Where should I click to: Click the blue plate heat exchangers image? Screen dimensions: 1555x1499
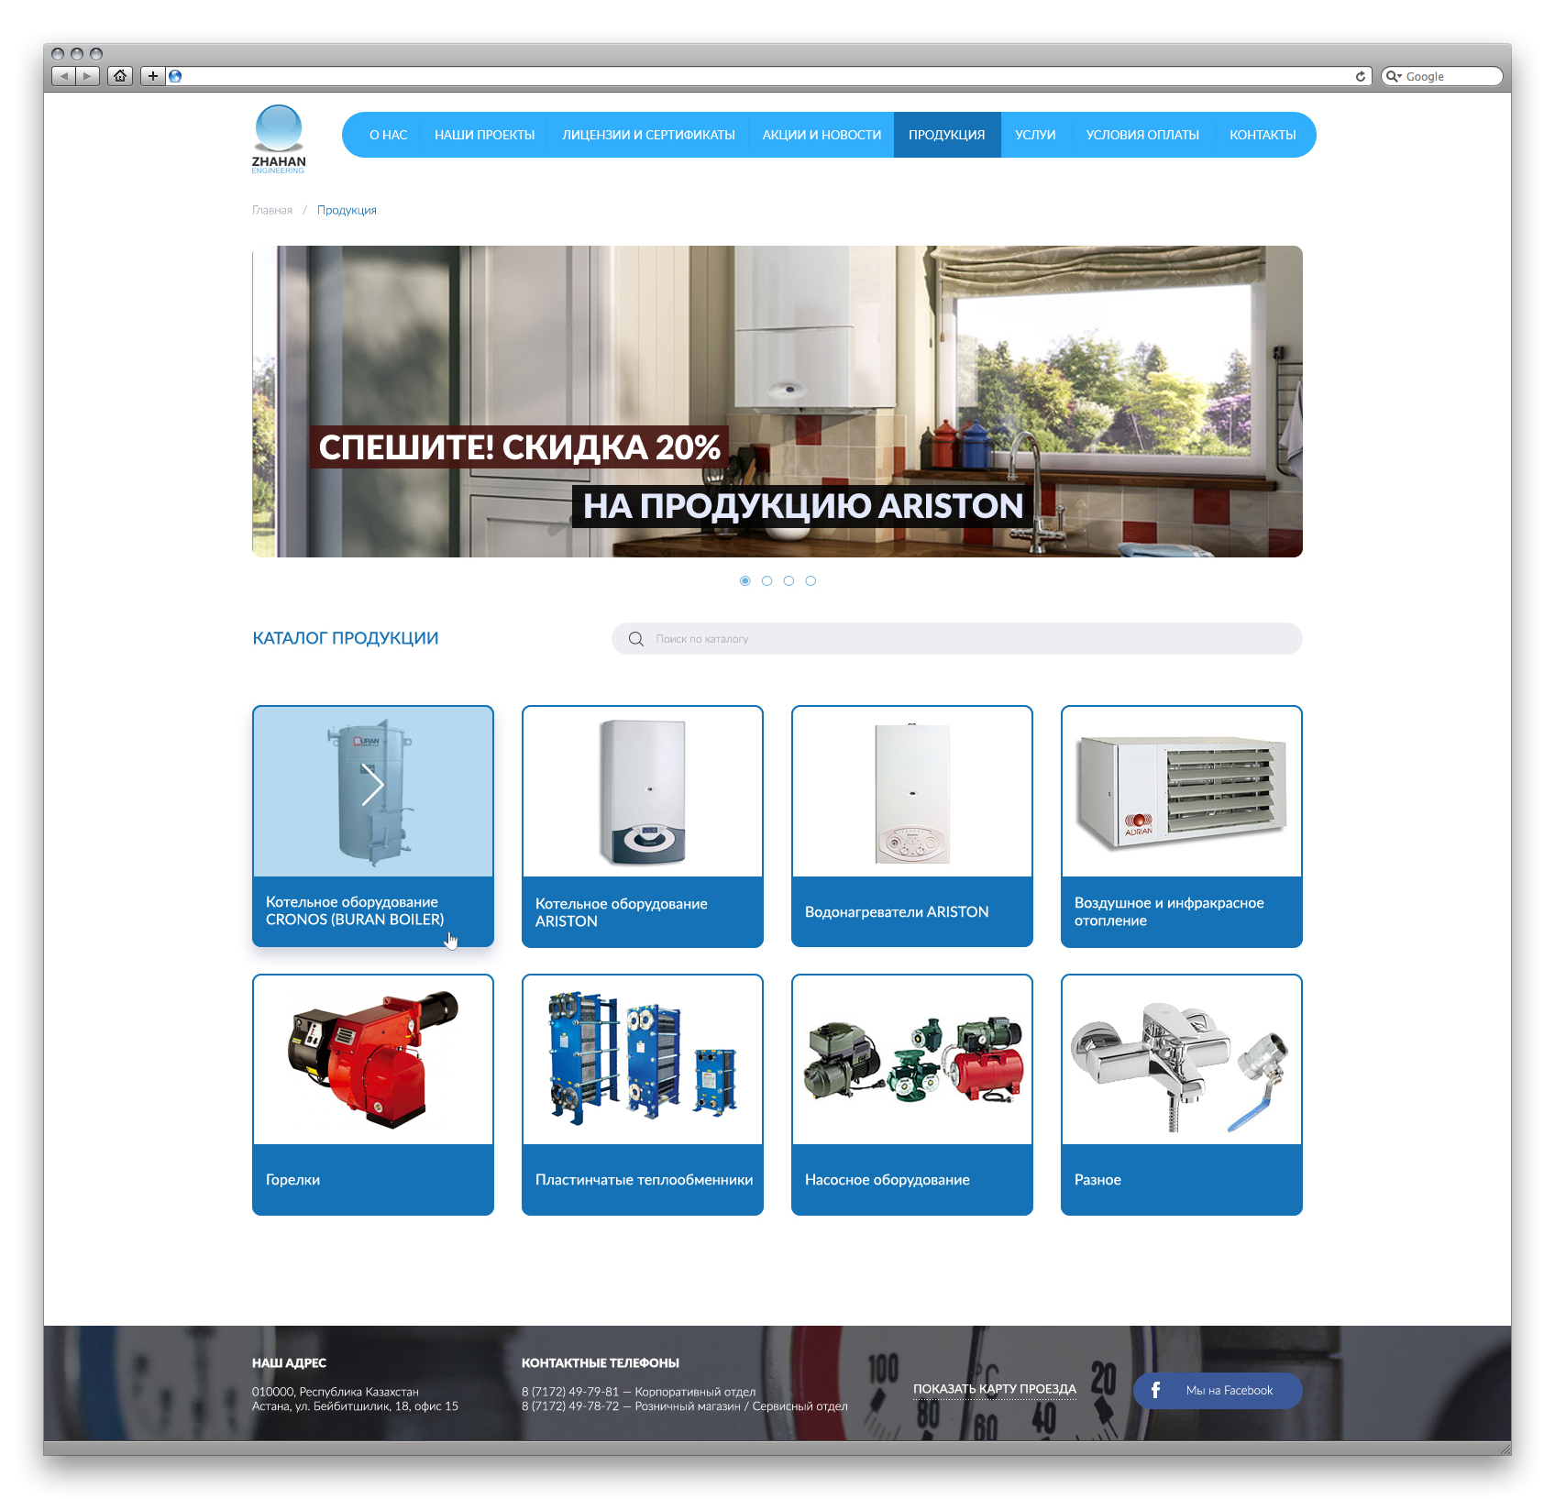click(x=643, y=1057)
